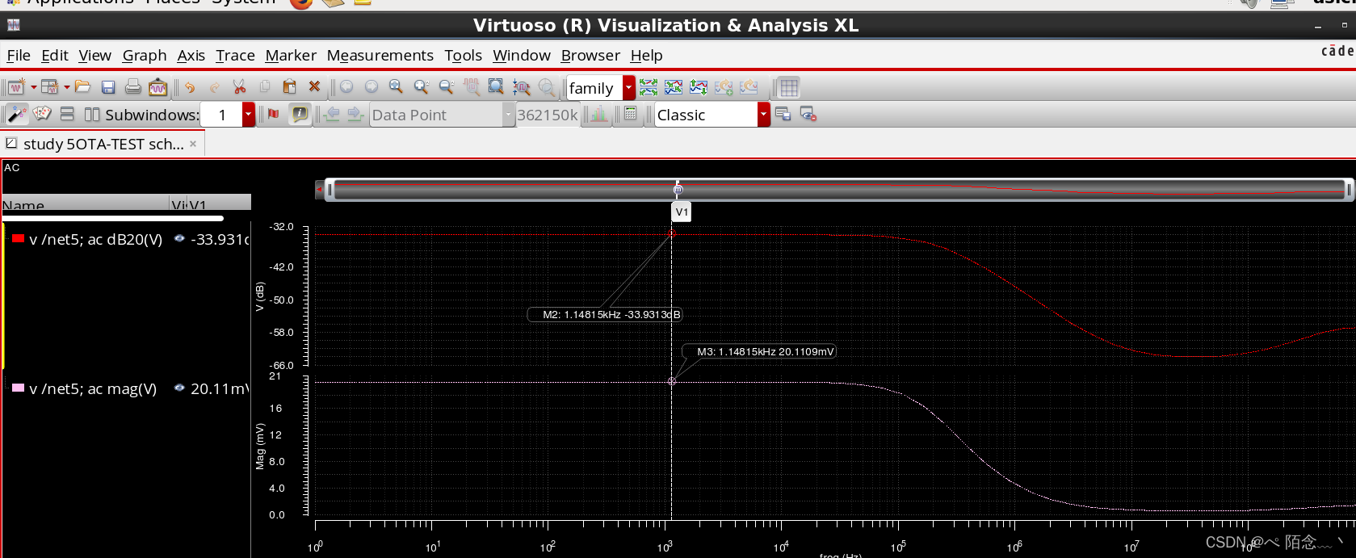The image size is (1356, 558).
Task: Open the Trace menu
Action: pos(235,56)
